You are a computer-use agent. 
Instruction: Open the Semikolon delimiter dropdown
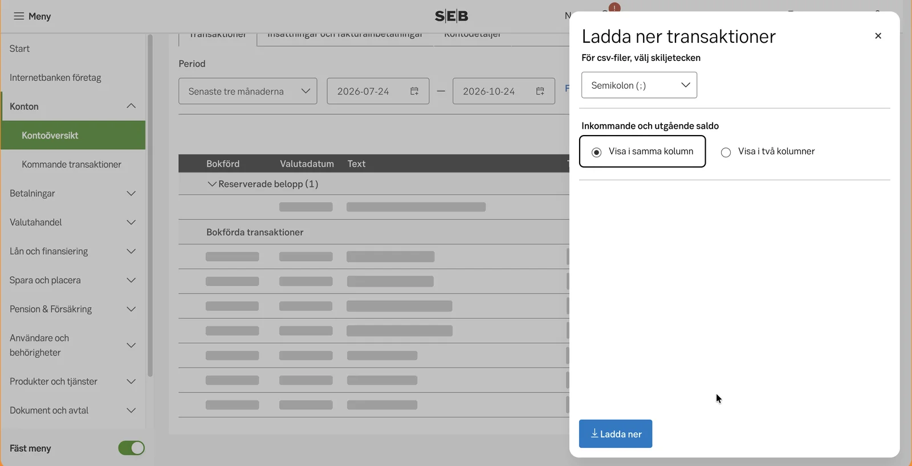pos(639,85)
